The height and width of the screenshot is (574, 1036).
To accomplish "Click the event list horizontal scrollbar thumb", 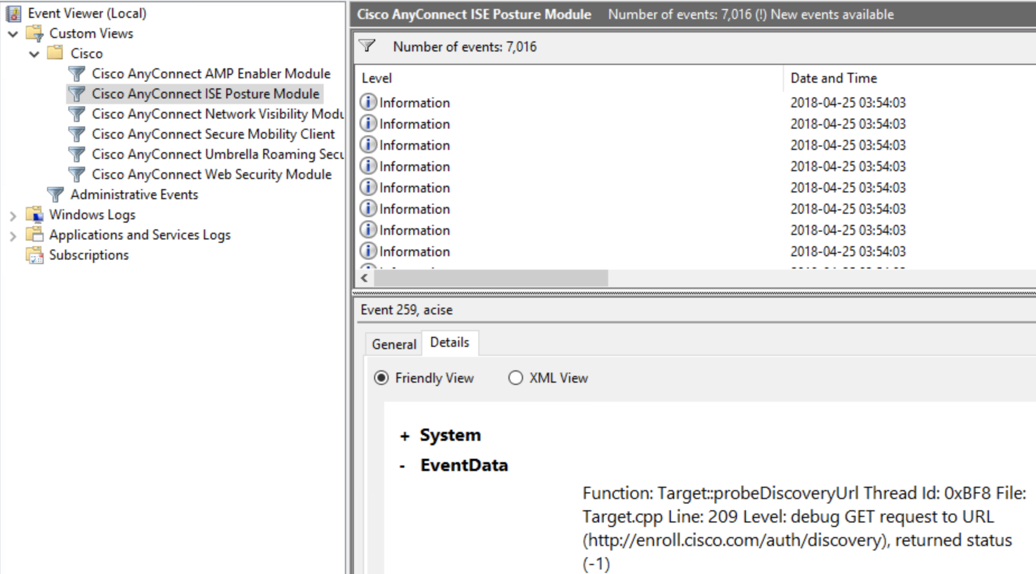I will [x=491, y=278].
